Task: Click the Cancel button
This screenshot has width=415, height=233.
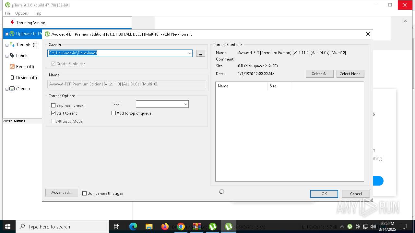Action: click(356, 194)
